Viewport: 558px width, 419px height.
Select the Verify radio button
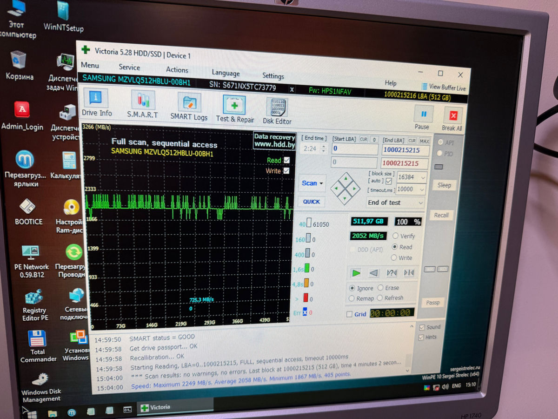point(395,236)
